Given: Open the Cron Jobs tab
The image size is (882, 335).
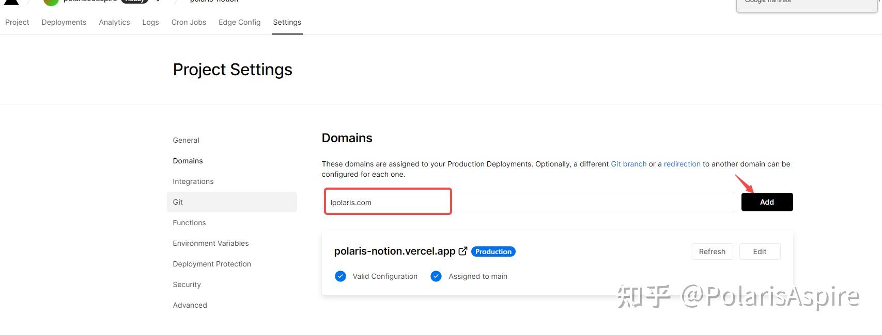Looking at the screenshot, I should (x=189, y=22).
